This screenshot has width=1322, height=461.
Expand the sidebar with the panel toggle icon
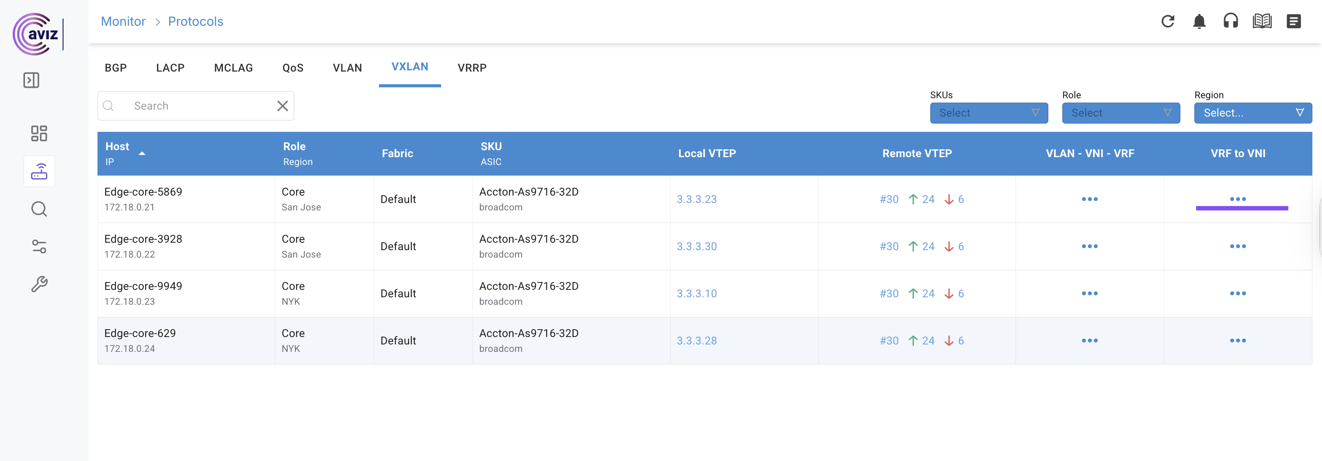(31, 80)
